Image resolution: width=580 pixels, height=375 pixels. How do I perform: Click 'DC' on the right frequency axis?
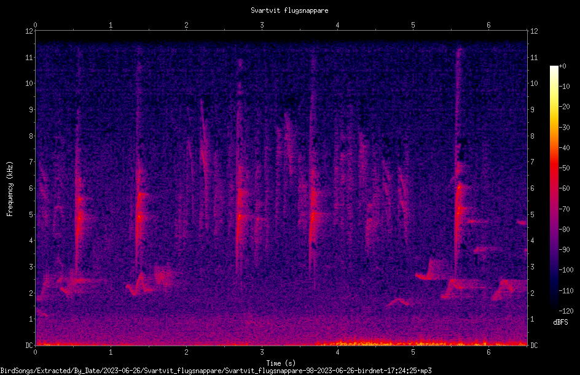tap(534, 346)
